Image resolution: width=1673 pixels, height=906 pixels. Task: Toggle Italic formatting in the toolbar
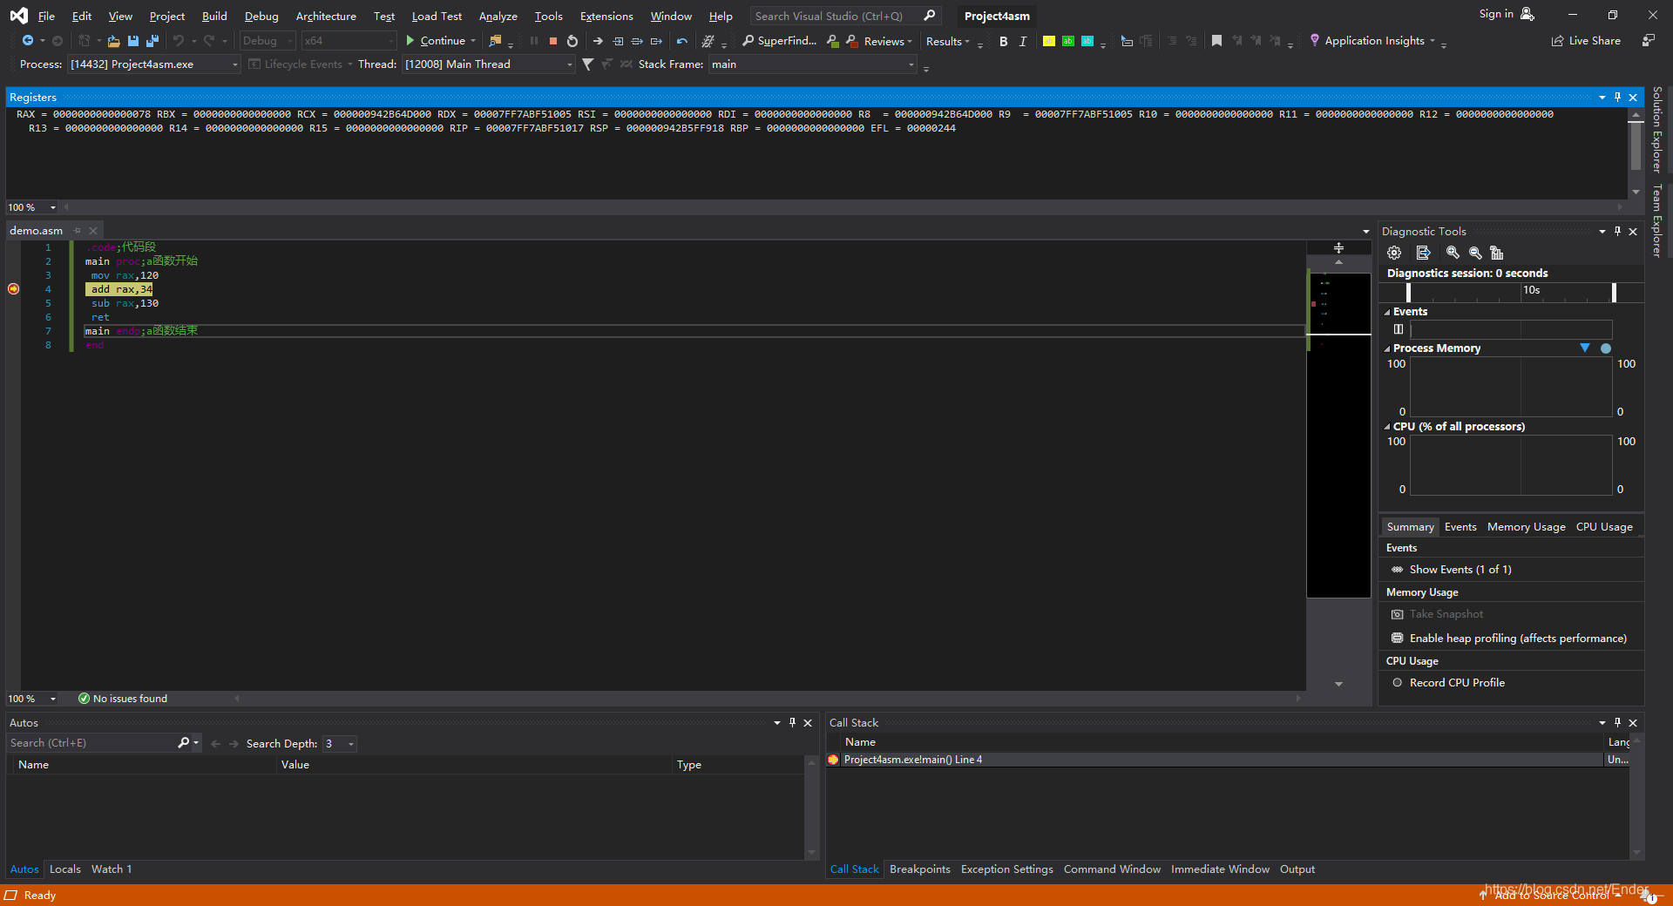[1023, 41]
